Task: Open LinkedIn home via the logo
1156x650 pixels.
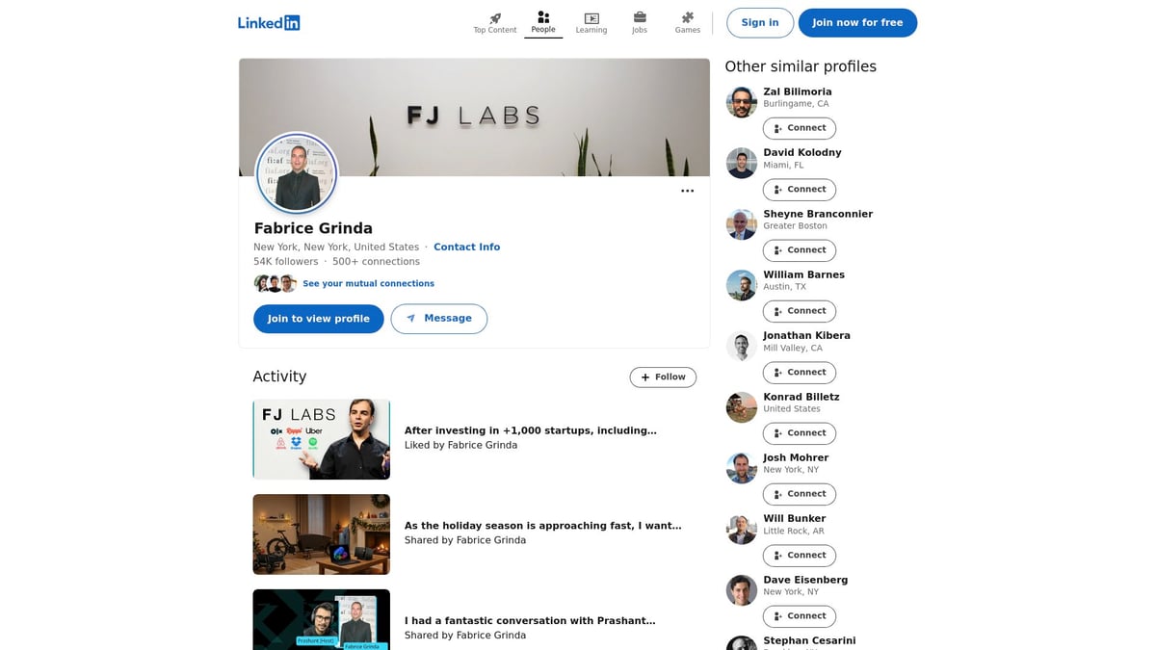Action: [x=268, y=22]
